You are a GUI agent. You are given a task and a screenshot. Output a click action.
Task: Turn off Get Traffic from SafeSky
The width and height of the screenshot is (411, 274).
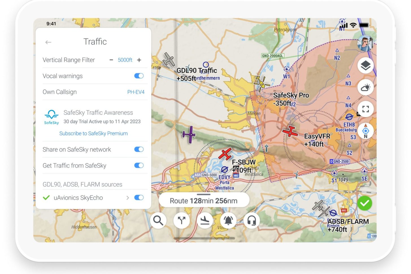pyautogui.click(x=139, y=165)
